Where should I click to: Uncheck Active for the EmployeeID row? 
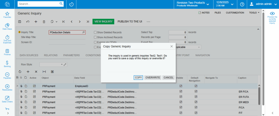click(34, 86)
